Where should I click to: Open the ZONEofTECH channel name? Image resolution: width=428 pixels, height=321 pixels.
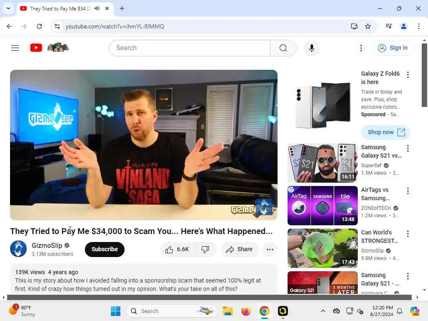pyautogui.click(x=376, y=208)
